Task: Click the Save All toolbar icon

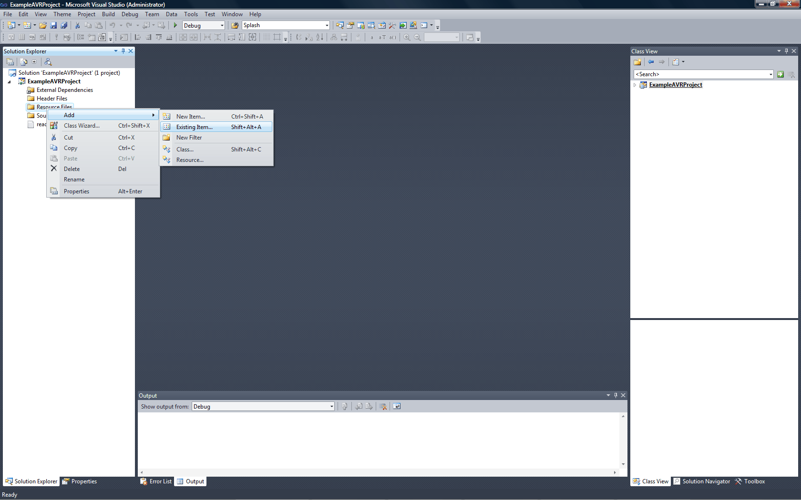Action: tap(64, 25)
